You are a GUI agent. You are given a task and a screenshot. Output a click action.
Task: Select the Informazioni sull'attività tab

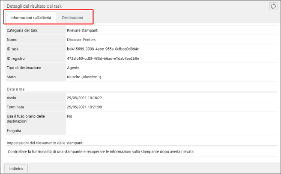click(30, 18)
